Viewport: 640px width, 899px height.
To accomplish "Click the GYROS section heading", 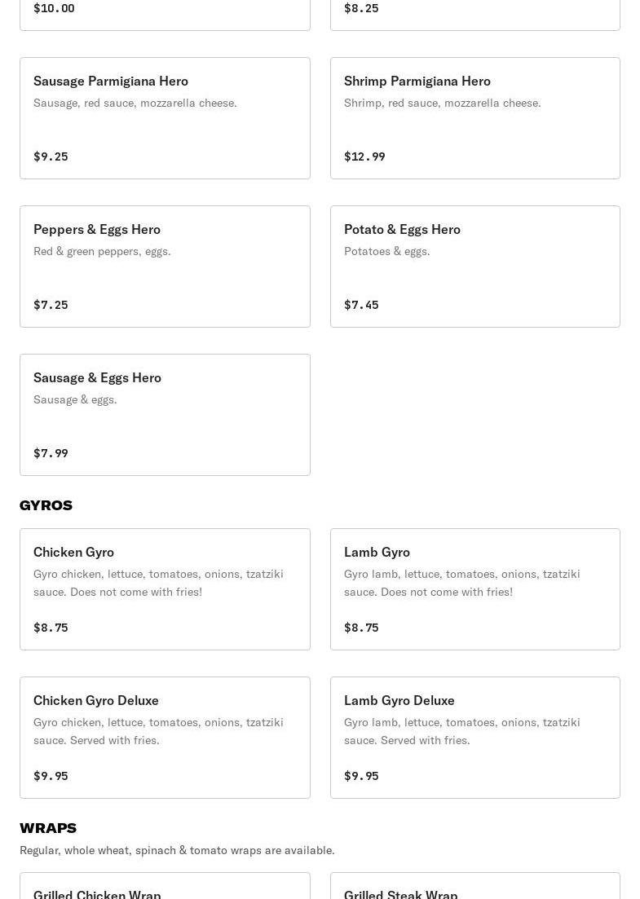I will 46,505.
